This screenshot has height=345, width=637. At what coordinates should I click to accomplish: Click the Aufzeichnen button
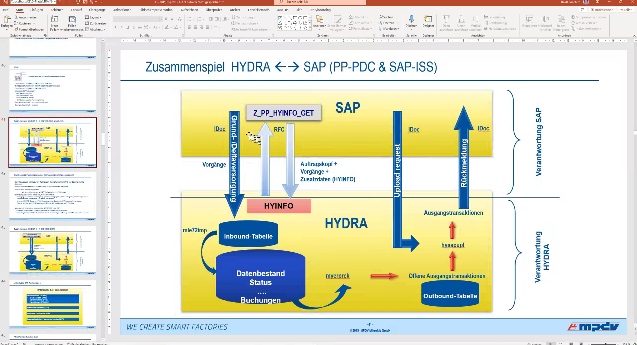(x=602, y=10)
